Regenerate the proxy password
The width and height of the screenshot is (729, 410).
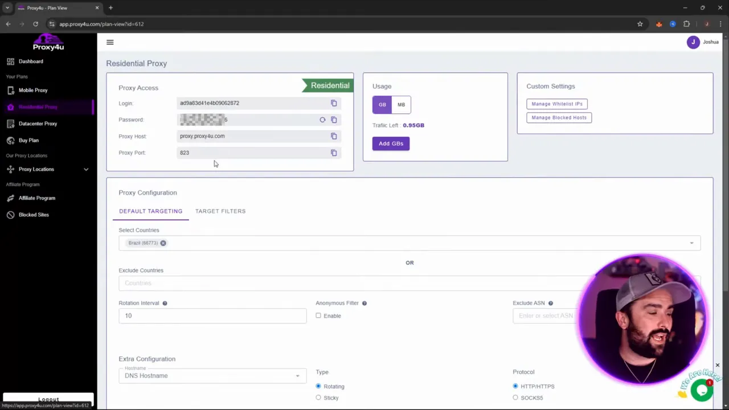(x=322, y=120)
